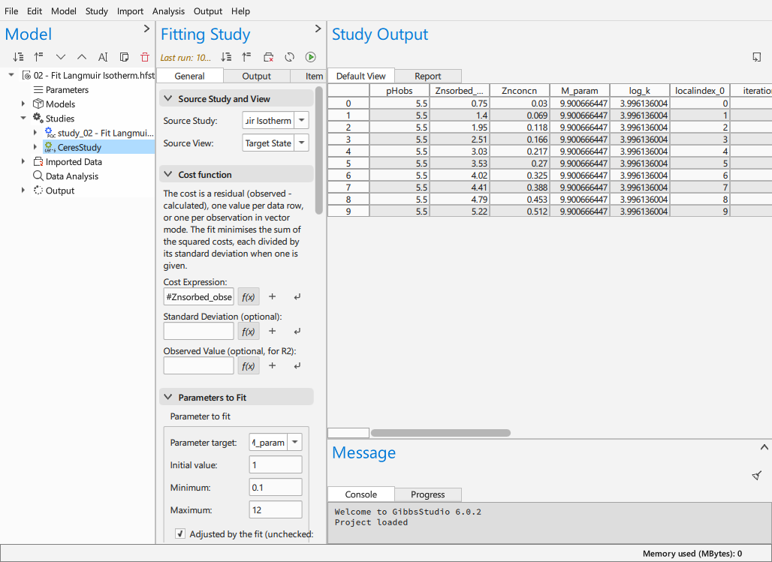Click the expand-all icon in Model toolbar

[18, 57]
